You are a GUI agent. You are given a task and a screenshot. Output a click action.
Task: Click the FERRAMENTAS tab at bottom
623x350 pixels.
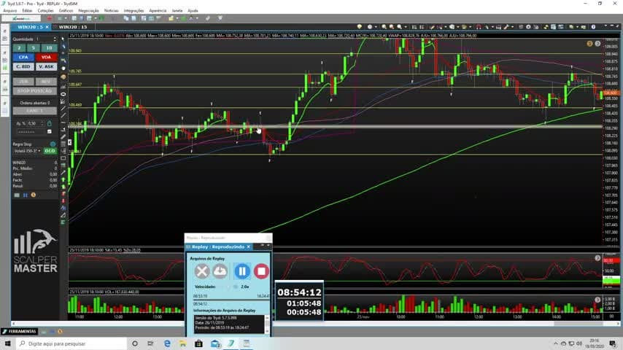19,331
